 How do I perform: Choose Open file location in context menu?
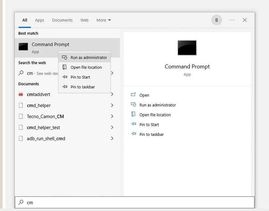(x=84, y=67)
